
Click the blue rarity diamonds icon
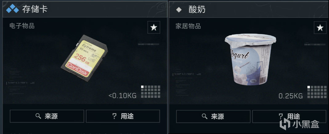[12, 9]
